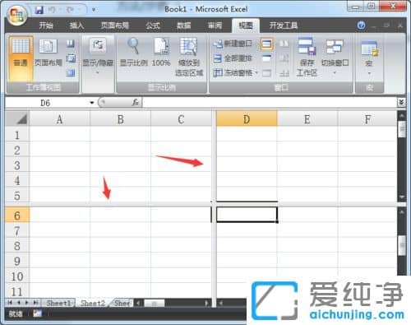Open the Developer (开发工具) ribbon tab
The image size is (411, 325).
click(x=284, y=26)
